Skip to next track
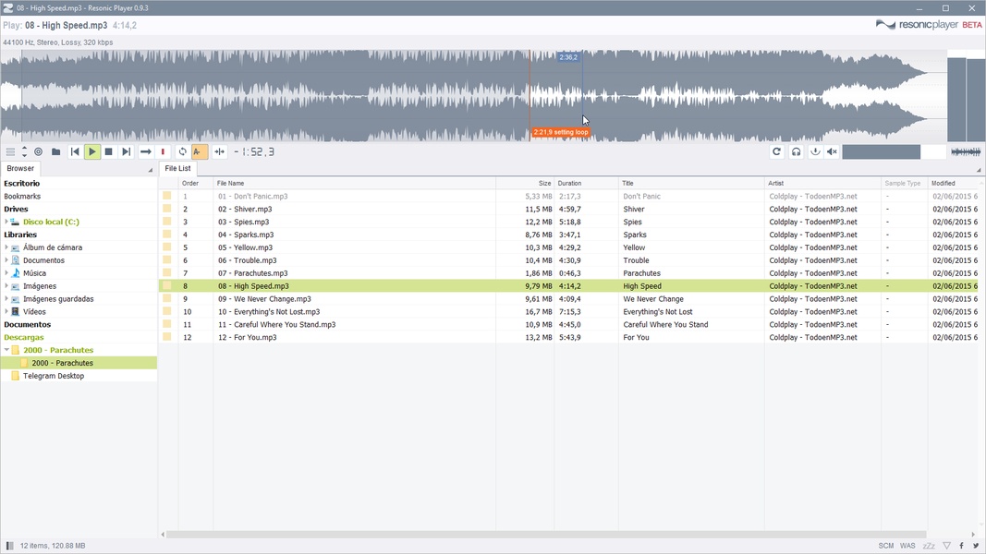 [x=127, y=151]
